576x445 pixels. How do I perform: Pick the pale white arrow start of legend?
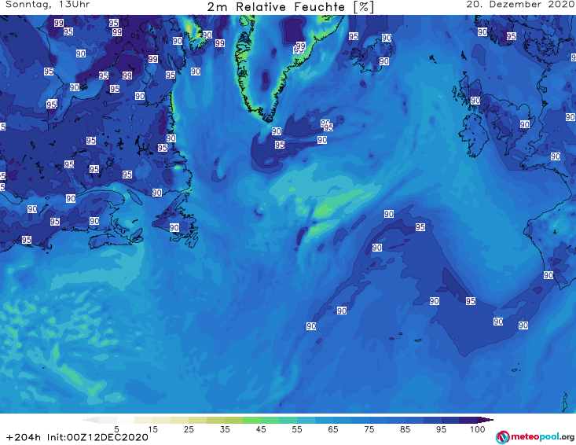(90, 420)
